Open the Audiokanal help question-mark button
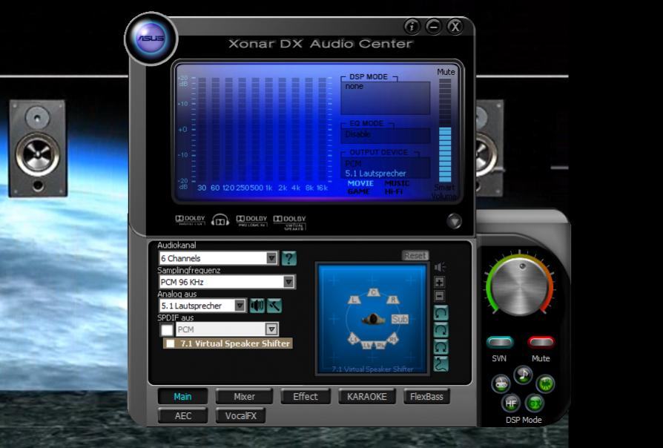The width and height of the screenshot is (663, 448). pos(288,258)
